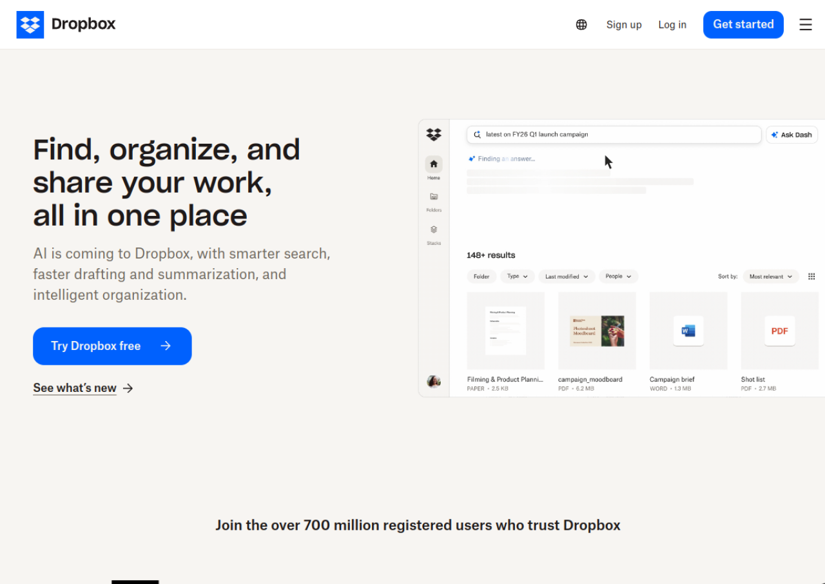This screenshot has height=584, width=825.
Task: Click the Sign up link
Action: tap(624, 24)
